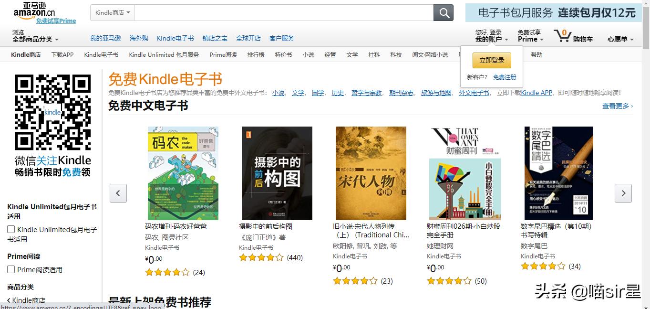The image size is (650, 309).
Task: Open 科技 navigation item
Action: [x=396, y=54]
